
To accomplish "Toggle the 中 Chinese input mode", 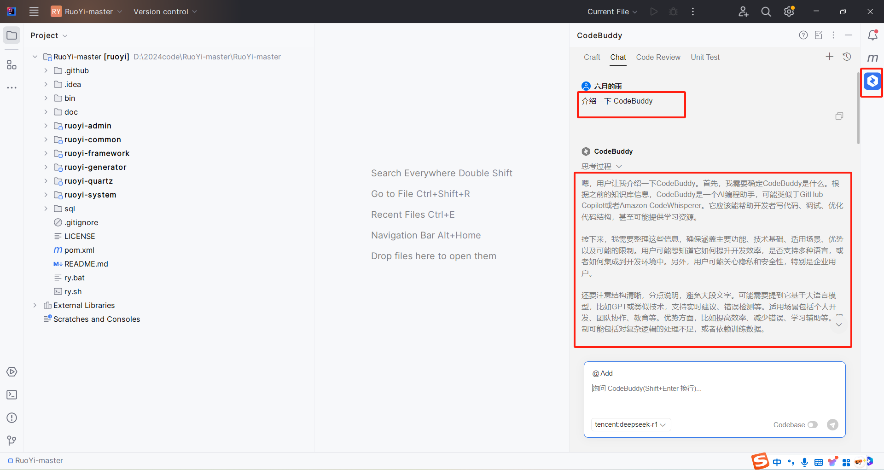I will click(x=777, y=462).
